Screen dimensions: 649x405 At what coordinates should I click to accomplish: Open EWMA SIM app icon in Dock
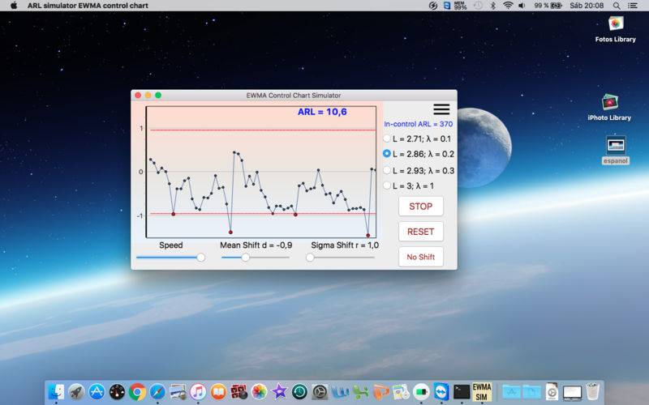click(482, 391)
